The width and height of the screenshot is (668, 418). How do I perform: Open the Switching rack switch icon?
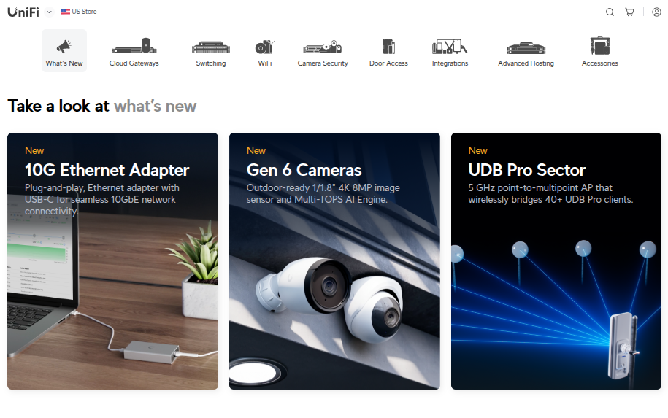click(211, 47)
